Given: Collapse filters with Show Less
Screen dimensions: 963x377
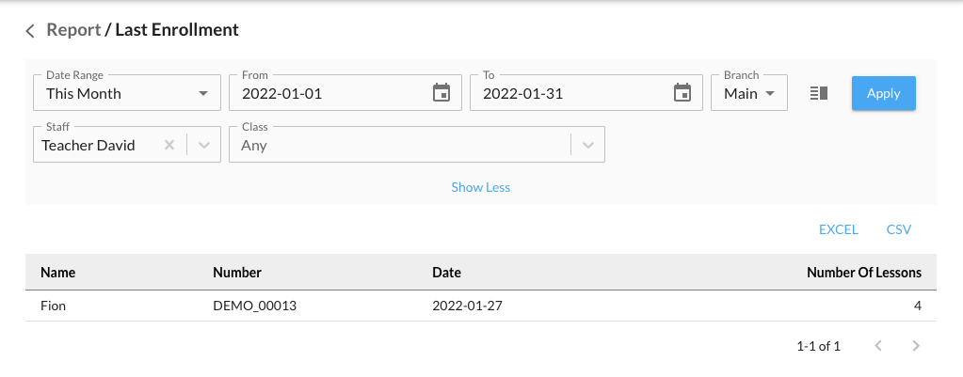Looking at the screenshot, I should [x=480, y=187].
